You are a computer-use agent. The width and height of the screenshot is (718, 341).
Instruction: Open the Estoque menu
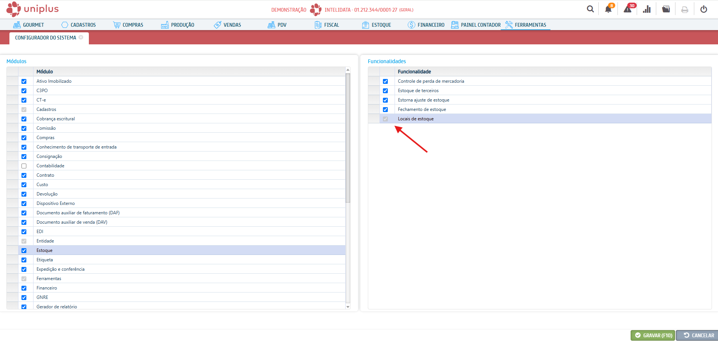[x=377, y=25]
